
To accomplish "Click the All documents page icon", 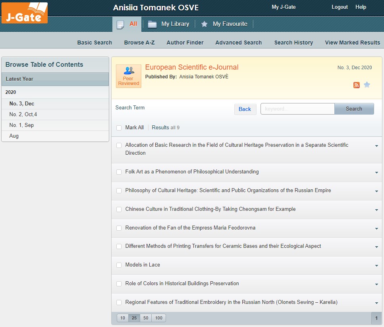I will click(x=120, y=24).
